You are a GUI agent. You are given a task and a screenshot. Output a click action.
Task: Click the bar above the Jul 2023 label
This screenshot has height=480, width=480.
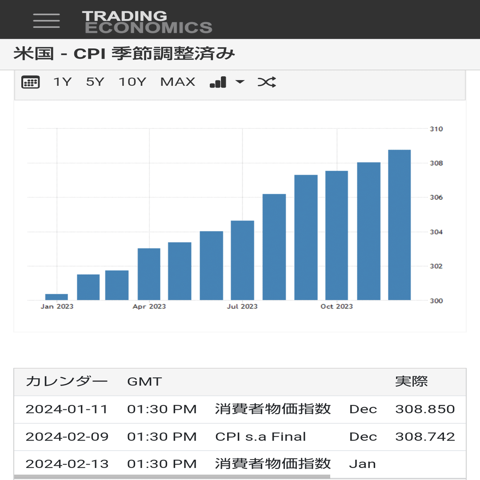(x=242, y=260)
